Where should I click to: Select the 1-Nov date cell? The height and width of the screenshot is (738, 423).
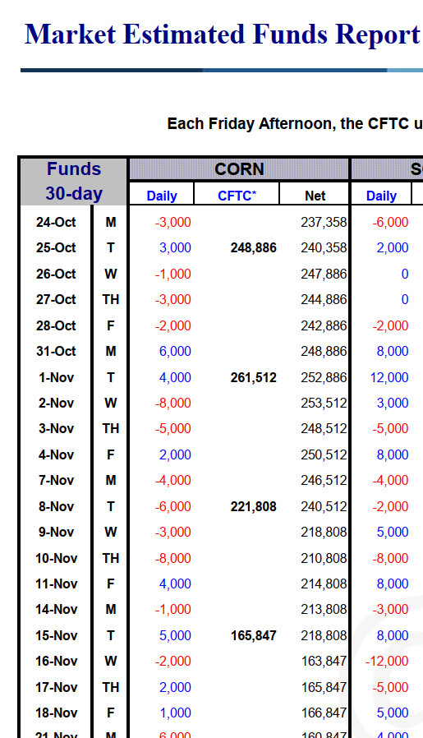[x=56, y=377]
